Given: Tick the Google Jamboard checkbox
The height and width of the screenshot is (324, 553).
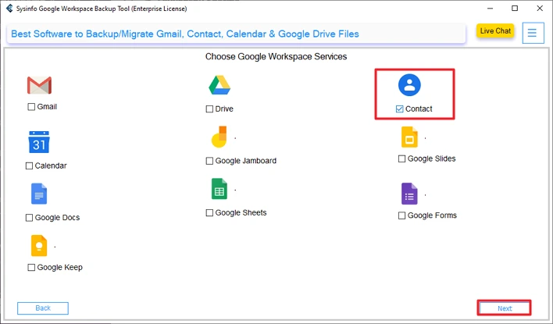Looking at the screenshot, I should pos(209,161).
